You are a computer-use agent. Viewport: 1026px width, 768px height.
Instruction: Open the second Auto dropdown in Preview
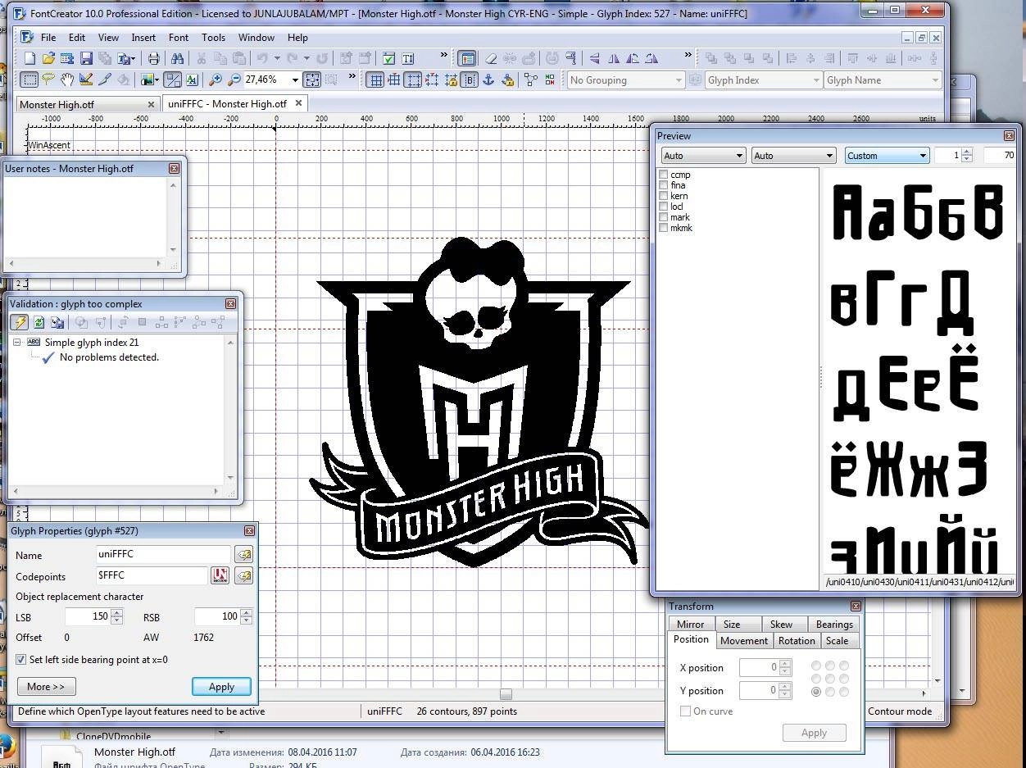[792, 155]
